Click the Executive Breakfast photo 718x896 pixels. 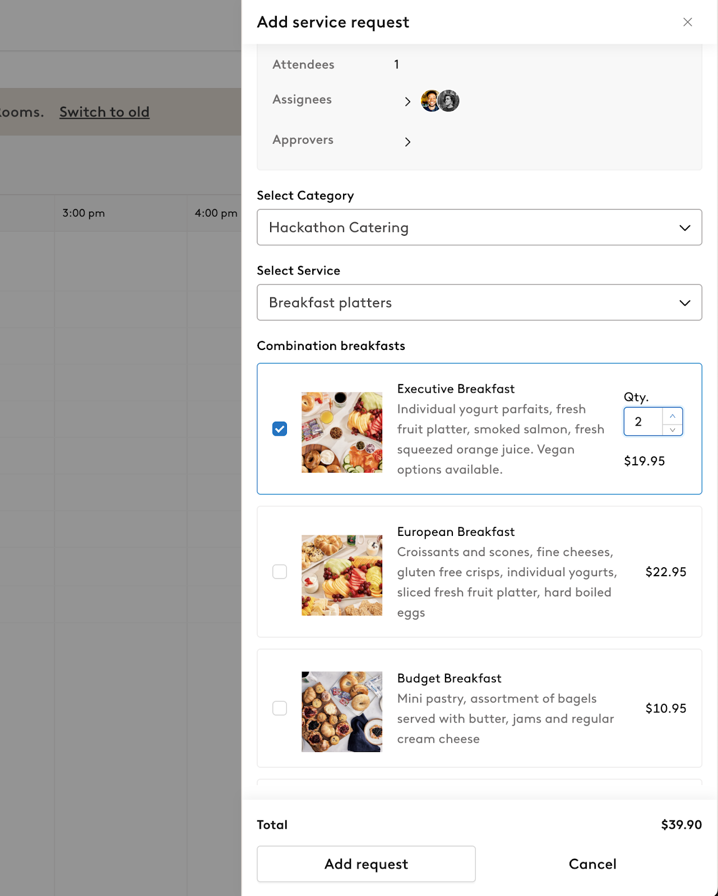click(342, 432)
